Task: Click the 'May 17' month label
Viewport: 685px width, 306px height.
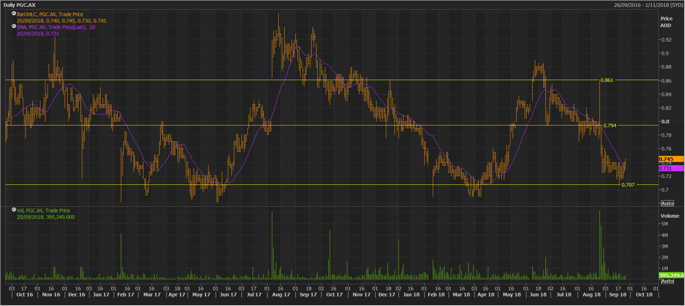Action: pyautogui.click(x=201, y=294)
